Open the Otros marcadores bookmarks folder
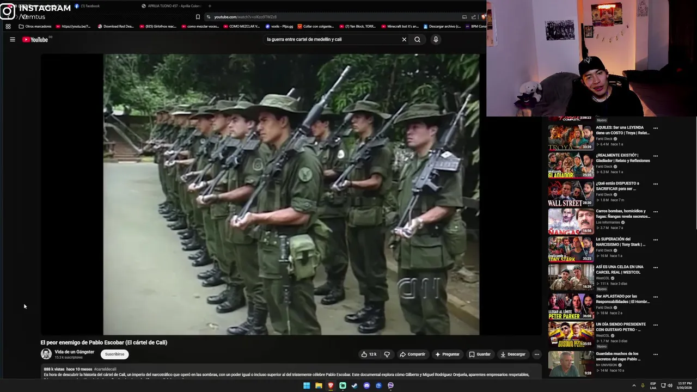 (x=35, y=26)
